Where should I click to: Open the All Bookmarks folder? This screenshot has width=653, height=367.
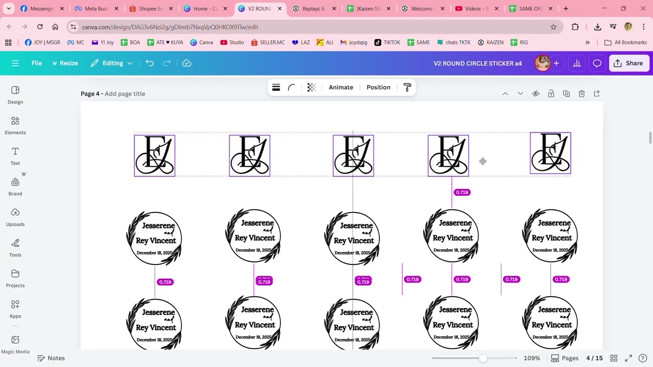coord(625,42)
